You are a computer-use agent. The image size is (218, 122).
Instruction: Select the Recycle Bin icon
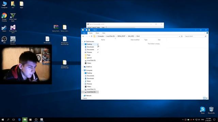point(211,110)
